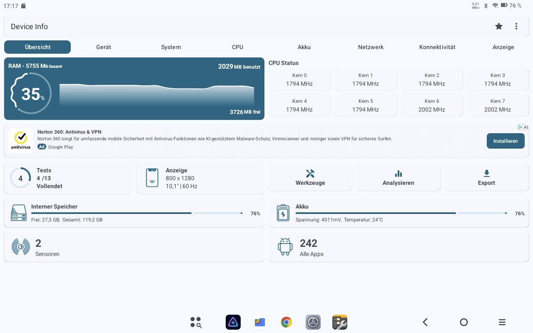Tap the charging battery icon beside Akku

click(x=283, y=213)
